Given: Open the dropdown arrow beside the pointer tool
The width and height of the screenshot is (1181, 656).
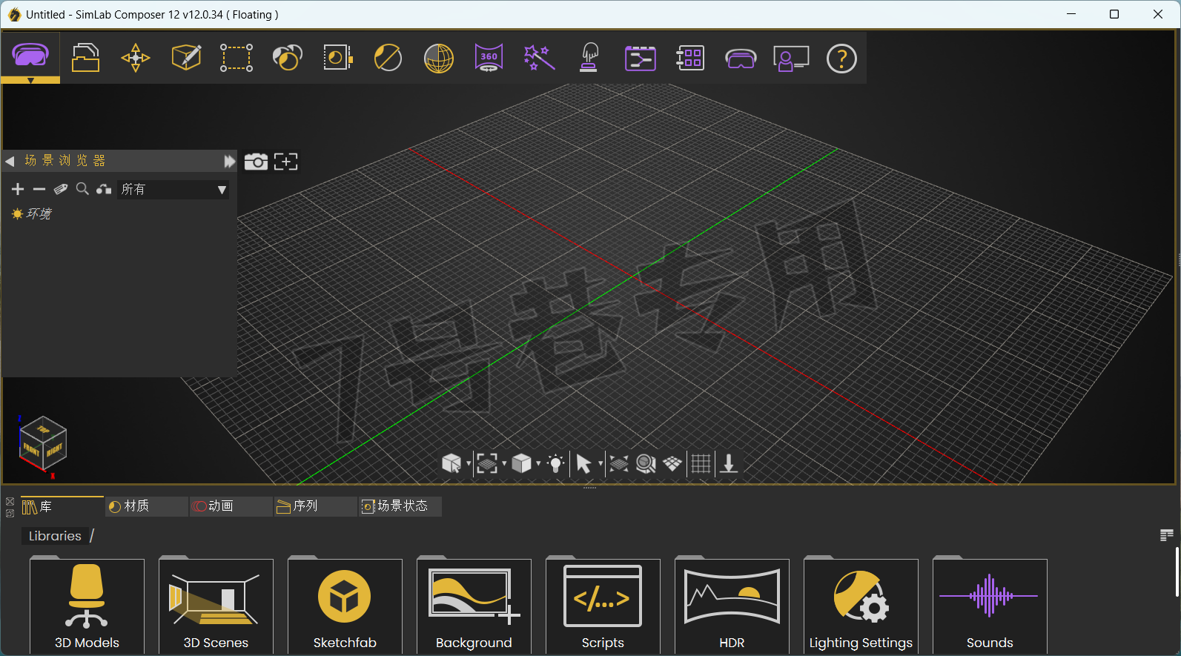Looking at the screenshot, I should coord(600,464).
